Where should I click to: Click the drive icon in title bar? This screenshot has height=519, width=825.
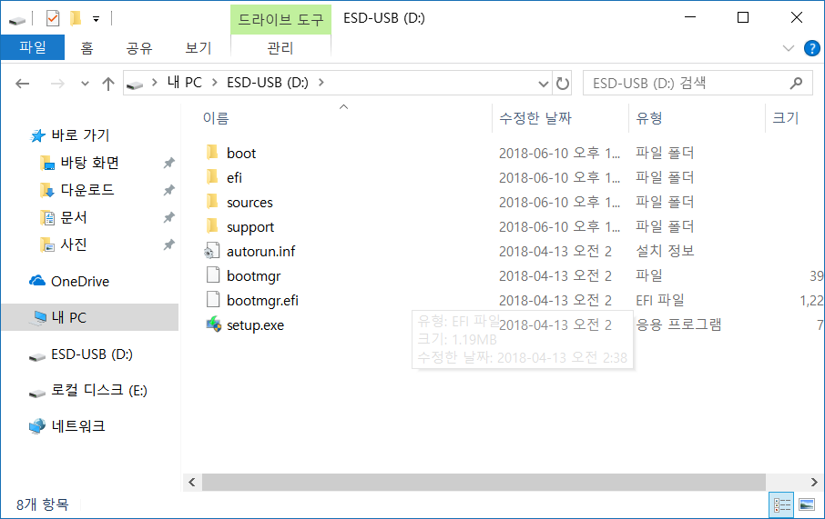coord(17,20)
